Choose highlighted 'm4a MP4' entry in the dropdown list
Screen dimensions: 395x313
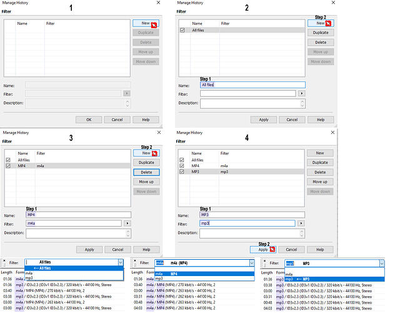204,274
